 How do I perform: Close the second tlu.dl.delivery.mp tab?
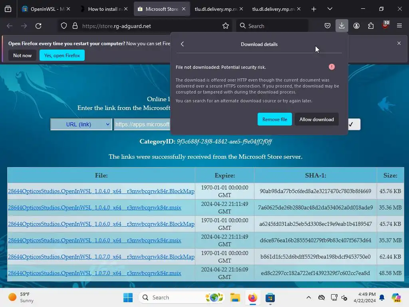pyautogui.click(x=299, y=9)
